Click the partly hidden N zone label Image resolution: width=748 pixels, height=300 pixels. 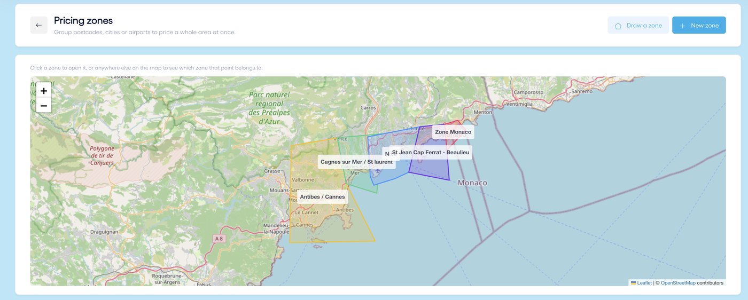click(386, 154)
